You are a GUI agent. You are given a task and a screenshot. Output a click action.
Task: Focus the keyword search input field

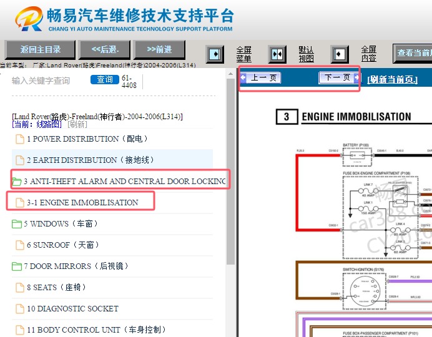pyautogui.click(x=49, y=81)
